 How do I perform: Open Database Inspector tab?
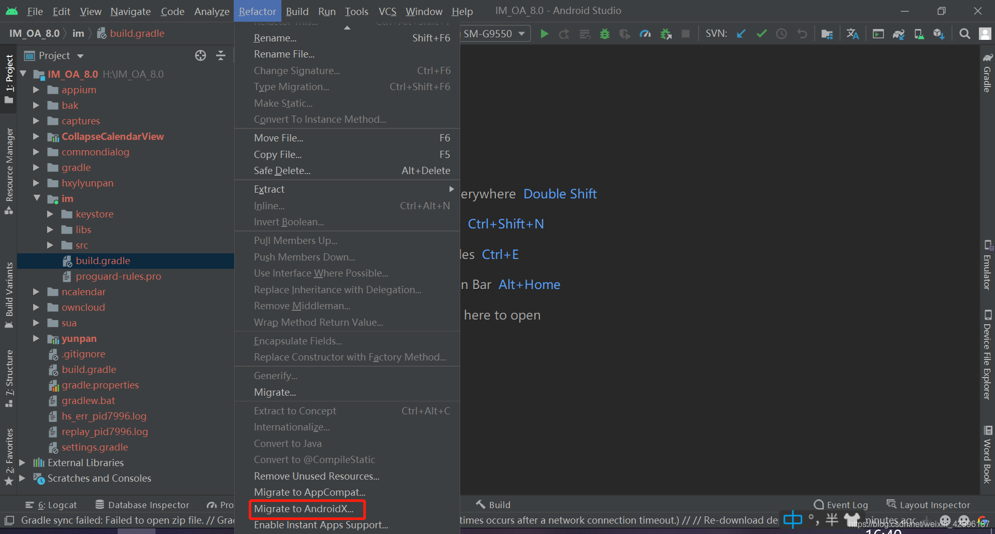[x=143, y=505]
